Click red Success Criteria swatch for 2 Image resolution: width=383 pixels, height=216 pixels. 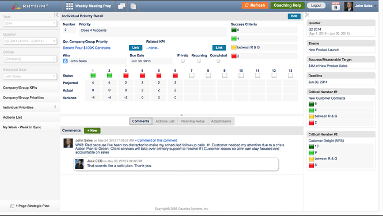tap(234, 56)
